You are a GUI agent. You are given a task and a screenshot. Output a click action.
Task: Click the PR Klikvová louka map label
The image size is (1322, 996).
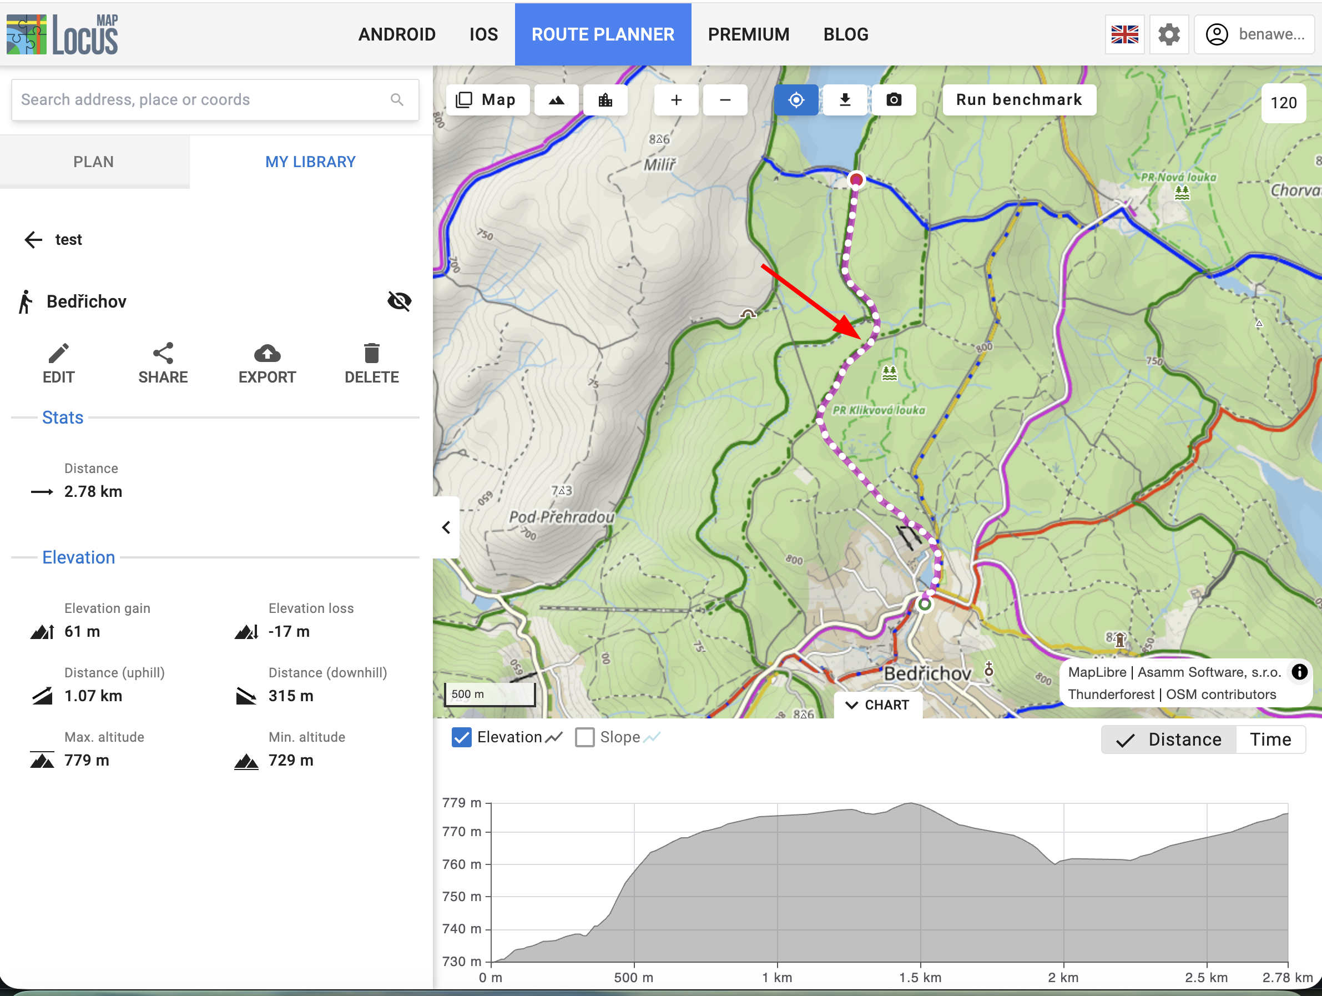pyautogui.click(x=879, y=410)
